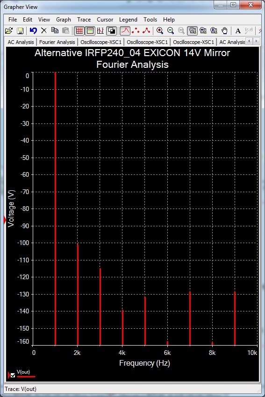Open the Legend menu

point(128,20)
